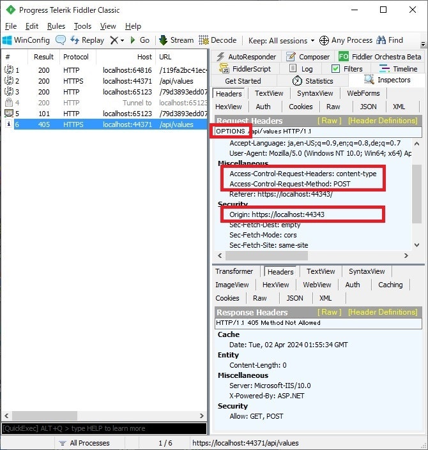Select the response Transformer tab
This screenshot has height=450, width=428.
[x=234, y=271]
